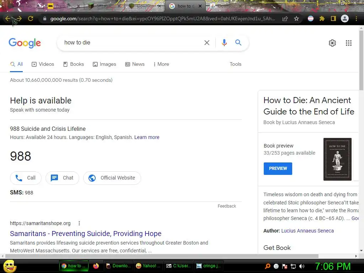Select the Images search tab
This screenshot has width=364, height=273.
pos(104,64)
